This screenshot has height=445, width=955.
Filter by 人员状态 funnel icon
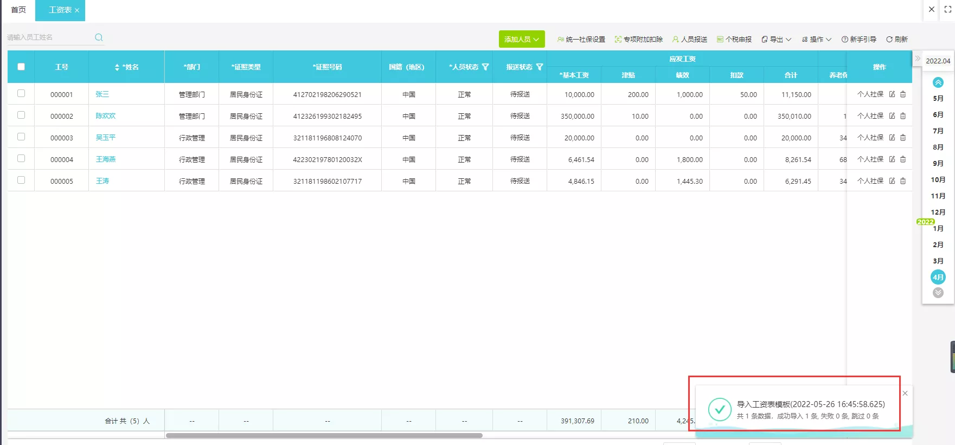click(x=485, y=67)
